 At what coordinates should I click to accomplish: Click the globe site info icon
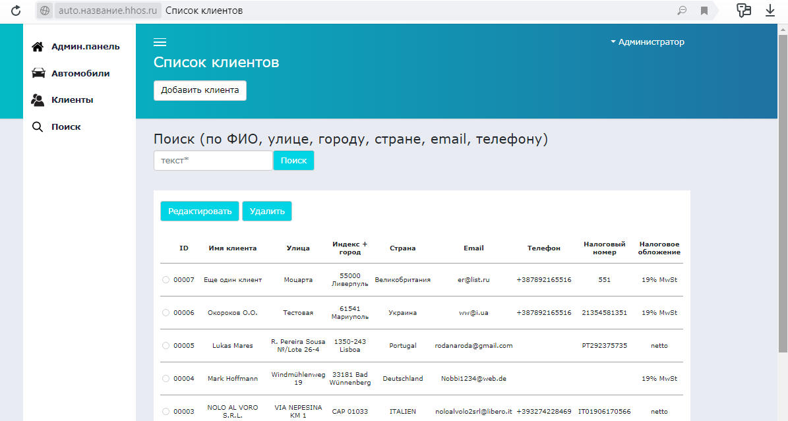tap(45, 11)
